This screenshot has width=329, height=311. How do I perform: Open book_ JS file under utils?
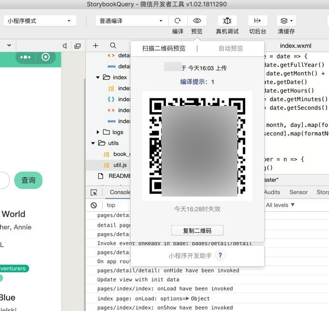click(x=117, y=154)
